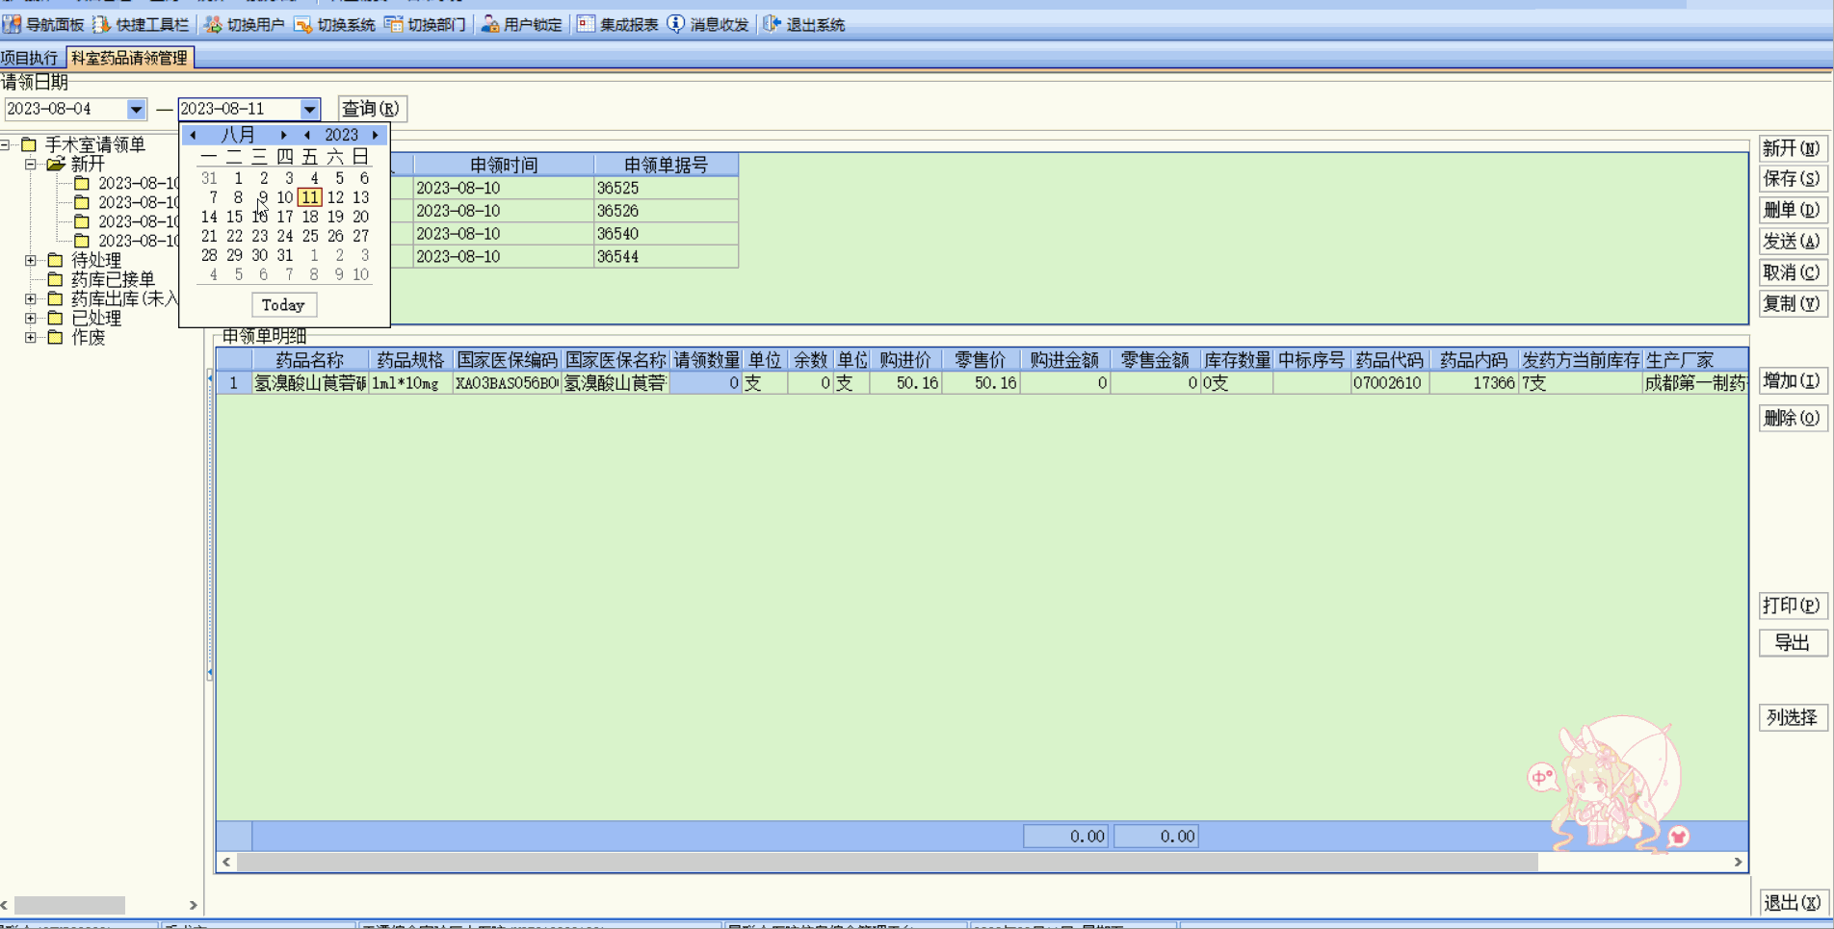
Task: Click the details table horizontal scrollbar
Action: point(887,862)
